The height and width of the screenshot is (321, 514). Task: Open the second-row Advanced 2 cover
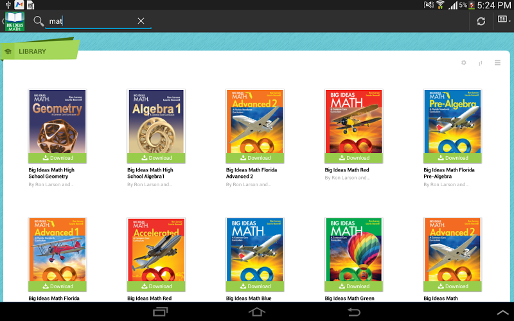pos(452,249)
